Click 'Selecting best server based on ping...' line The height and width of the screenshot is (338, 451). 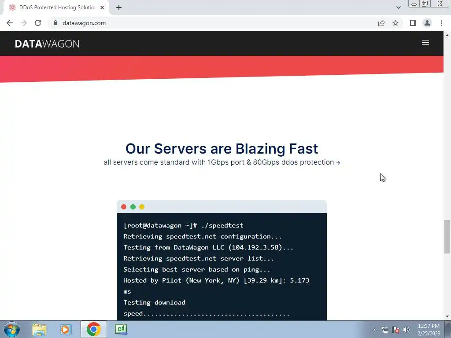pyautogui.click(x=197, y=269)
